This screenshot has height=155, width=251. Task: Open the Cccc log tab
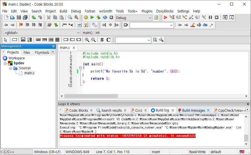[x=139, y=110]
